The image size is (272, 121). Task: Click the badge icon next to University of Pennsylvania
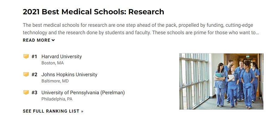pyautogui.click(x=26, y=92)
